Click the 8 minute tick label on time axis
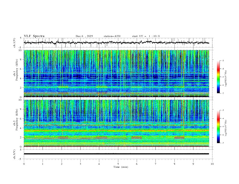Screen dimensions: 239x184 point(174,164)
